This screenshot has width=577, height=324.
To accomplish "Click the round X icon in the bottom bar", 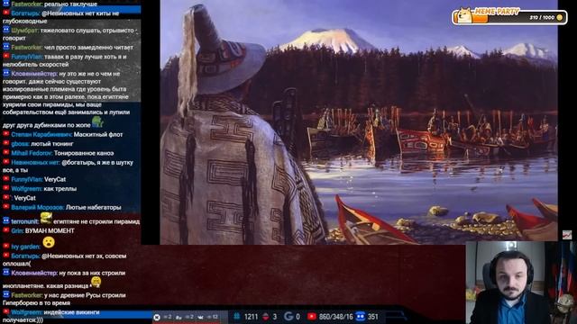I will [x=157, y=317].
